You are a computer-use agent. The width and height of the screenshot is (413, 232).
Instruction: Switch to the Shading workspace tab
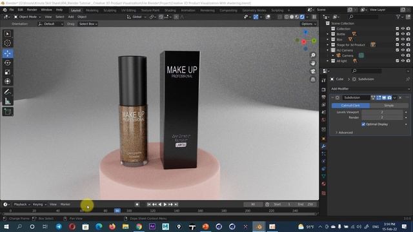(170, 10)
